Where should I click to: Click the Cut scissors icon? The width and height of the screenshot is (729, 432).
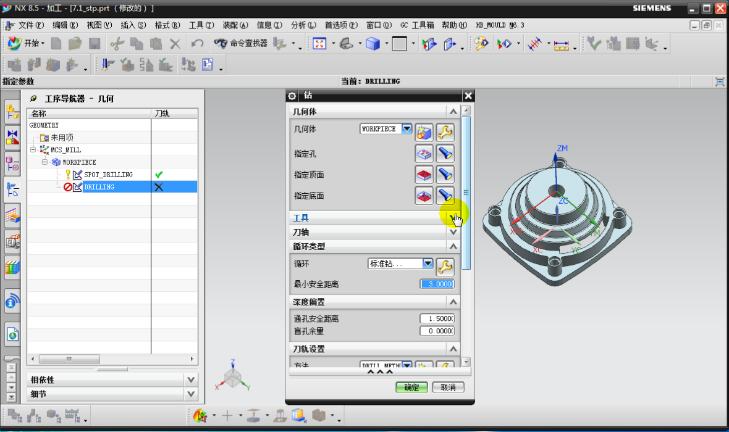click(x=117, y=44)
